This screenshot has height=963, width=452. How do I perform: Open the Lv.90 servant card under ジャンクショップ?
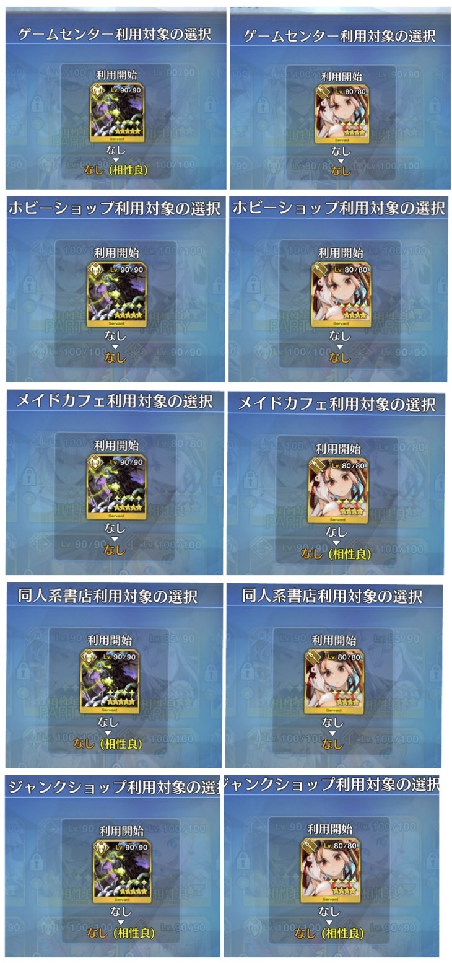121,871
